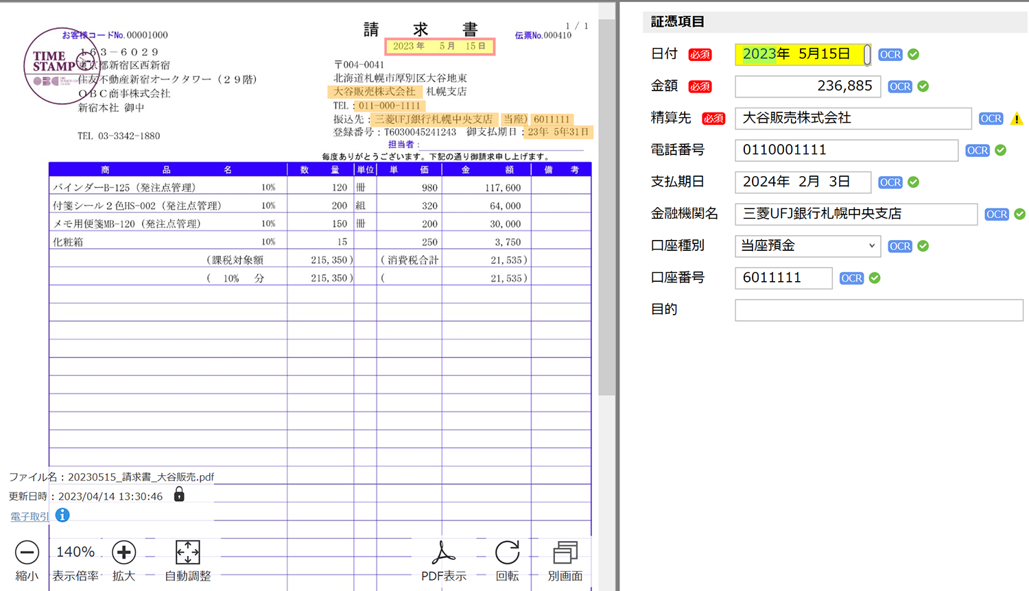Open the 口座種別 当座預金 dropdown
1029x591 pixels.
click(807, 246)
